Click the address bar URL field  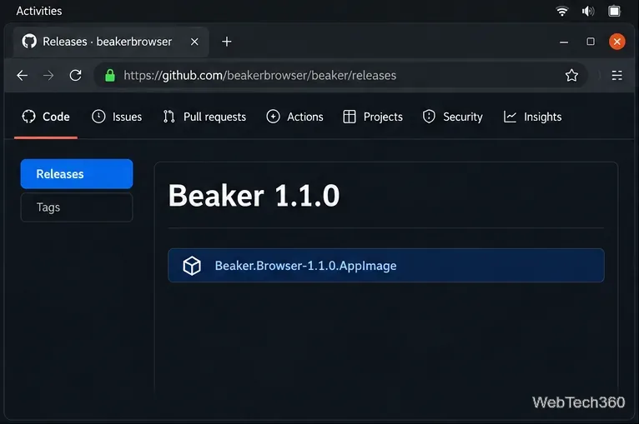pyautogui.click(x=340, y=75)
